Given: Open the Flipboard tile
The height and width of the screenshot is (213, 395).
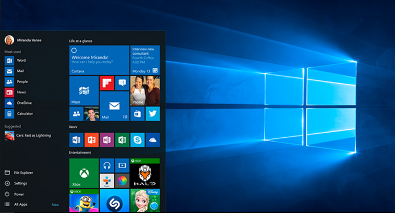Looking at the screenshot, I should 107,83.
